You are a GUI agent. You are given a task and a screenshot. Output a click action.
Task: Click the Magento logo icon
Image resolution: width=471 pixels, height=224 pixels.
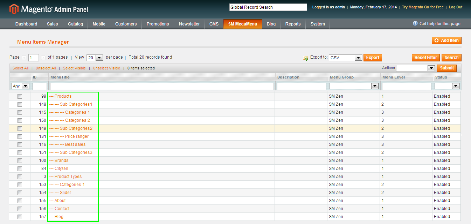[x=14, y=9]
